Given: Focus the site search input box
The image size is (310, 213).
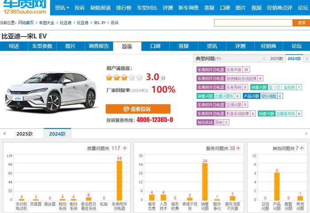Looking at the screenshot, I should [253, 23].
